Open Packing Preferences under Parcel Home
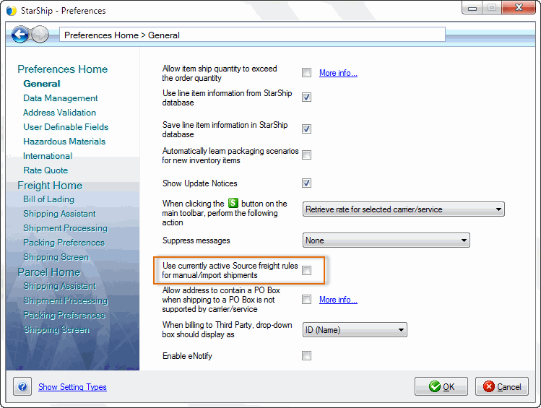This screenshot has height=408, width=541. click(x=64, y=316)
